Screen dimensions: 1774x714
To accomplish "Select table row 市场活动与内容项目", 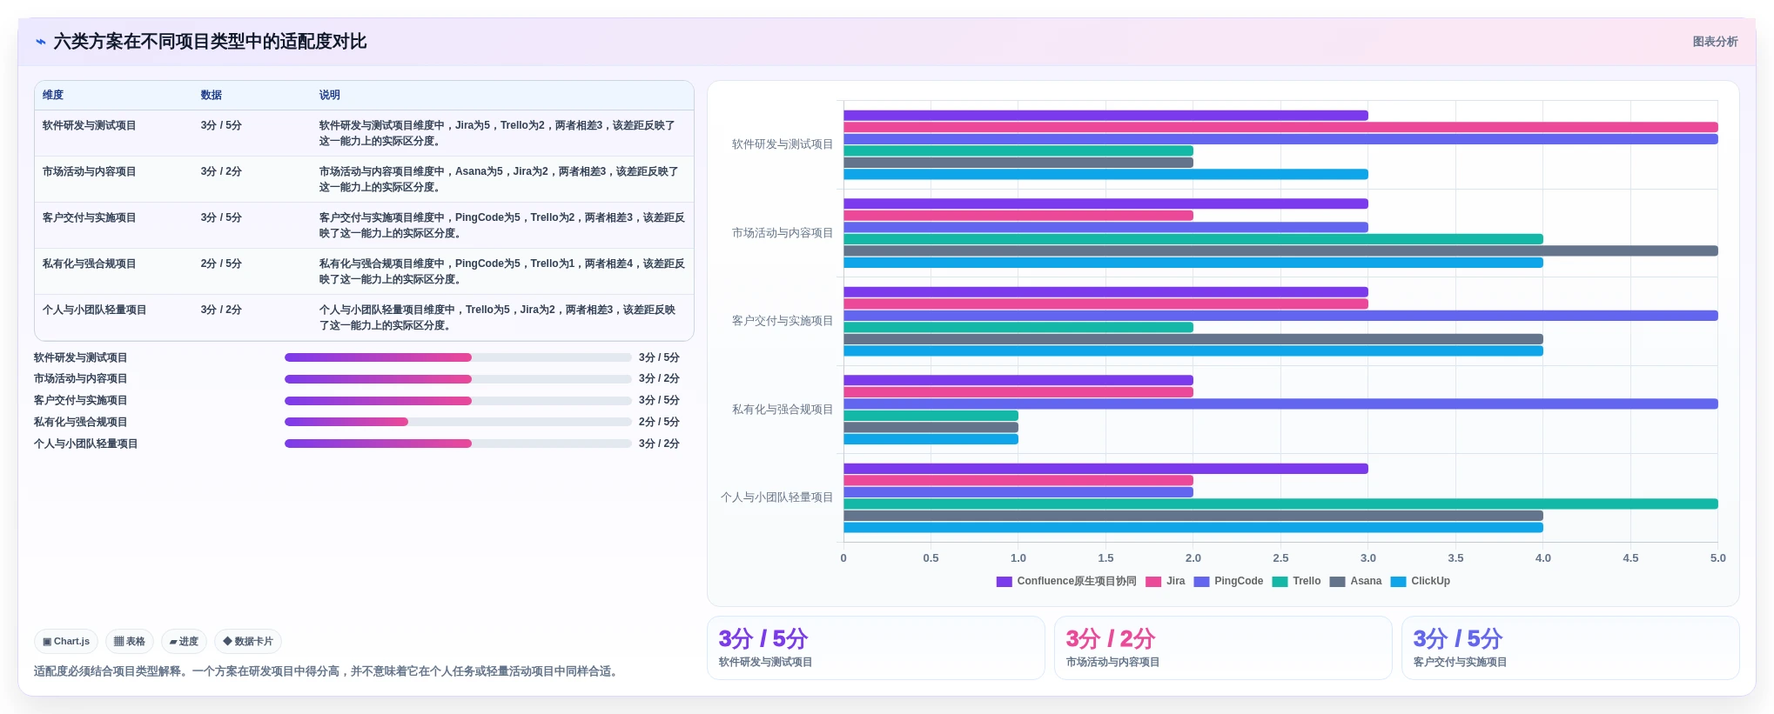I will coord(364,179).
